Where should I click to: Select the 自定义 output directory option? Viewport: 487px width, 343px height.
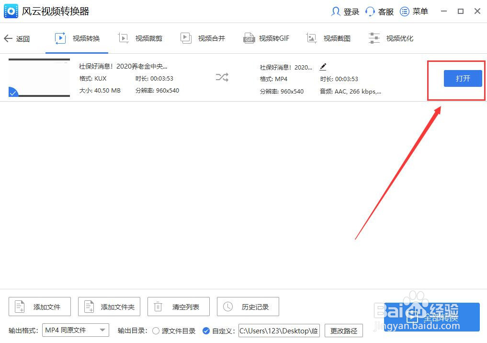[x=206, y=331]
